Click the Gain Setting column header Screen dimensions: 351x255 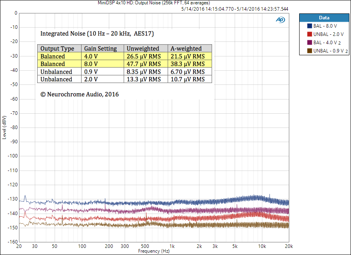[x=102, y=49]
